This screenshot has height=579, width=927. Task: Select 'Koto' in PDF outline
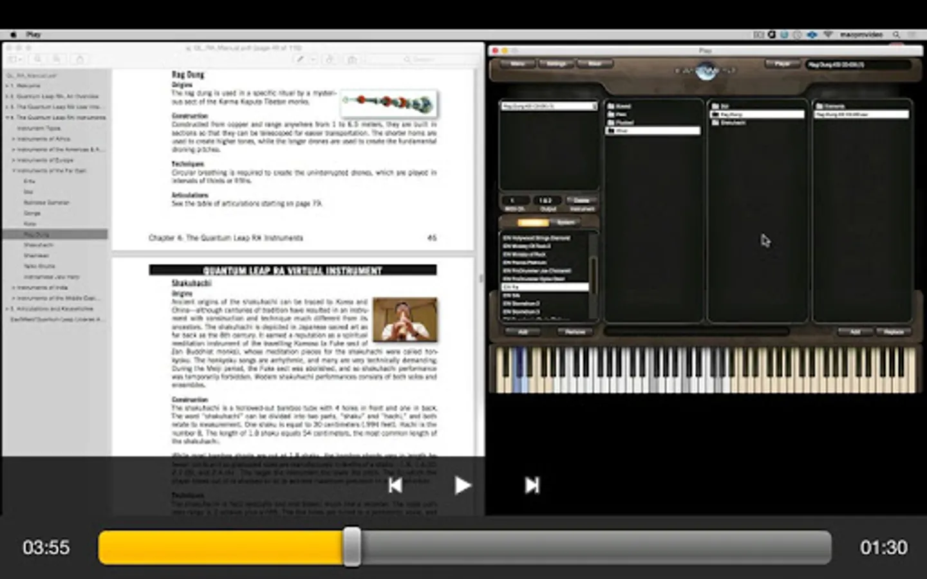pos(30,224)
